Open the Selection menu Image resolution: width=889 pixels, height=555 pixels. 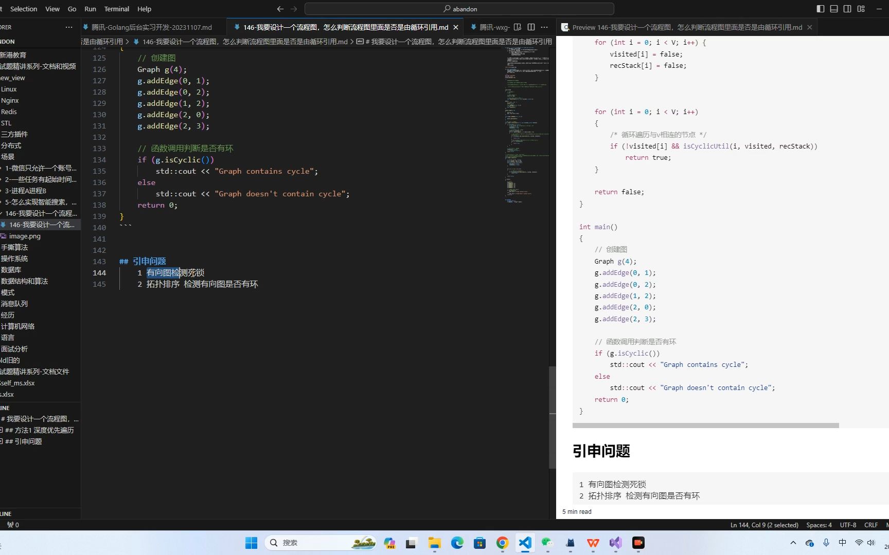click(24, 9)
